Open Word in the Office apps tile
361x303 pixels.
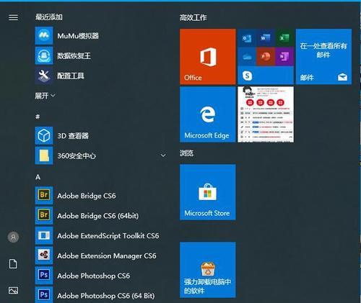click(266, 38)
